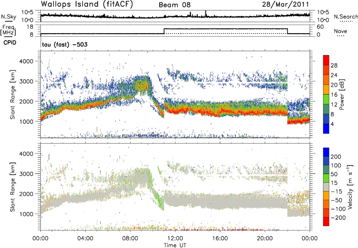Click the '-100' label on Velocity colorbar
358x248 pixels.
click(x=338, y=209)
